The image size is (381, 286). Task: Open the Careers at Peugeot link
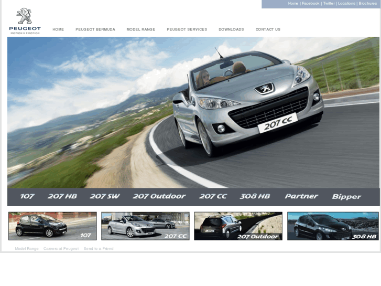61,249
